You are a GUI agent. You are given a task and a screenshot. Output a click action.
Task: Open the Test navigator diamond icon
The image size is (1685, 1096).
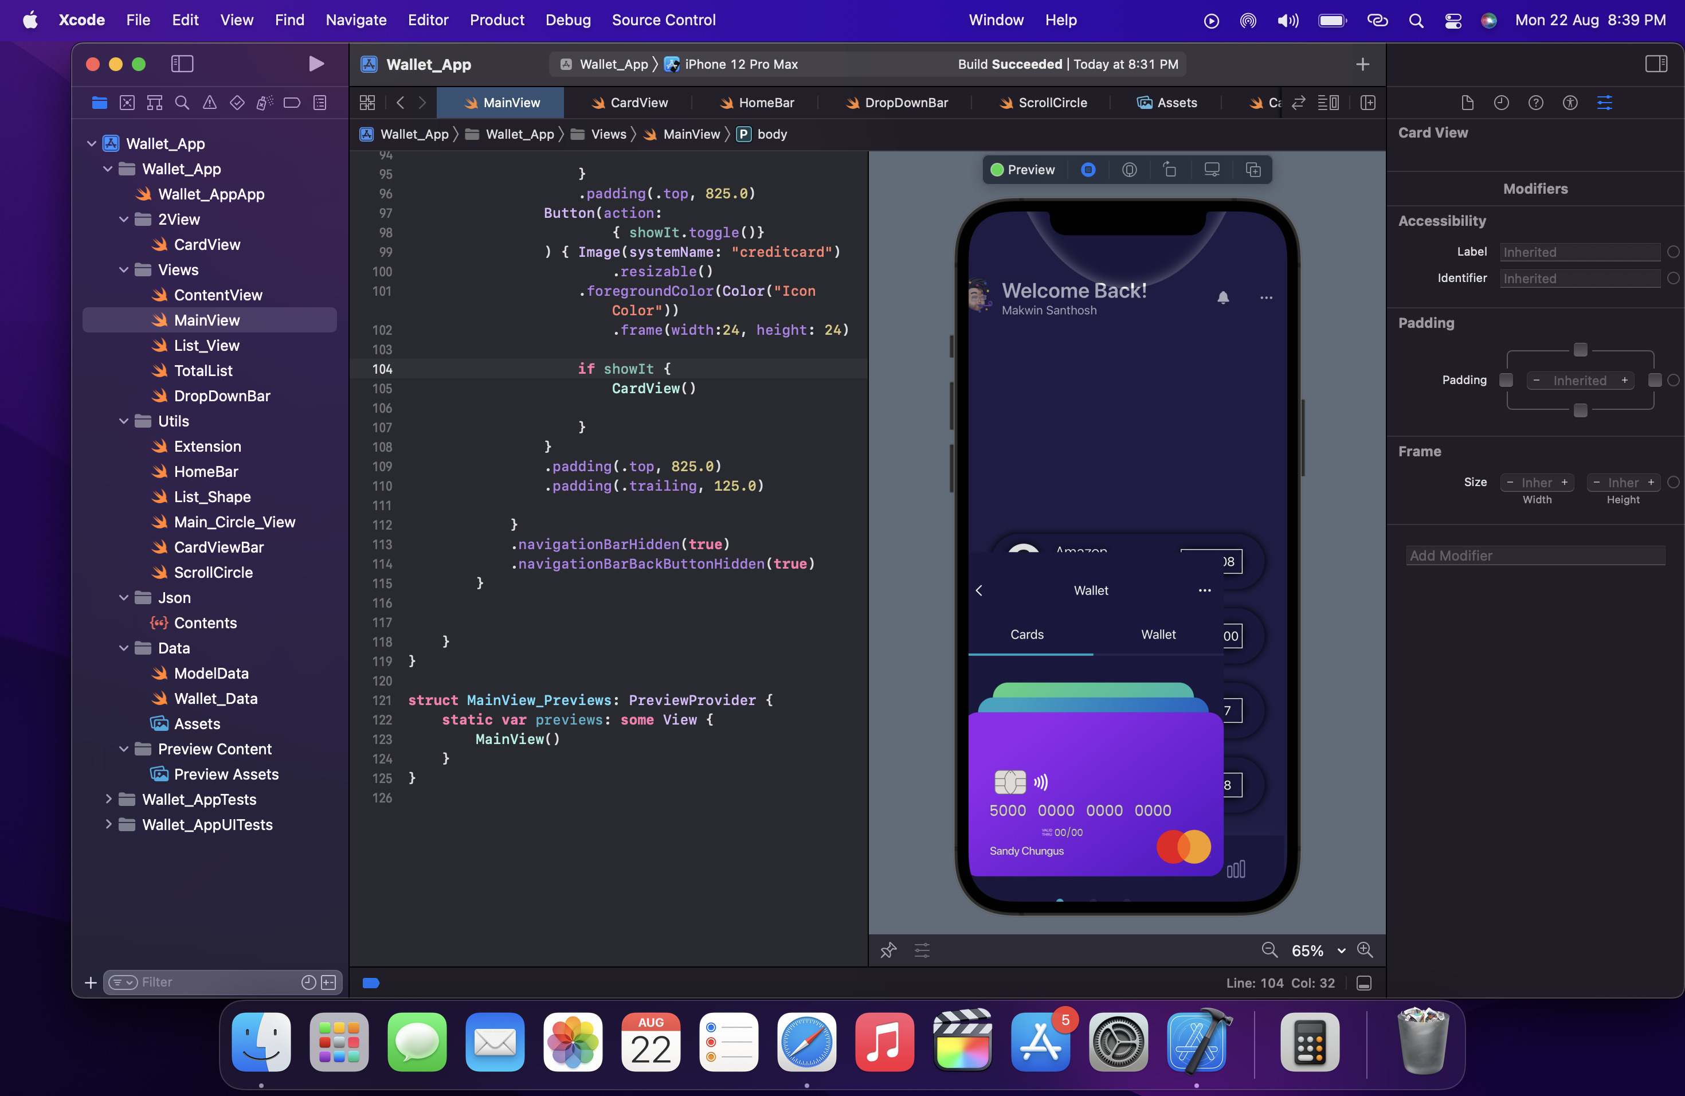coord(237,103)
